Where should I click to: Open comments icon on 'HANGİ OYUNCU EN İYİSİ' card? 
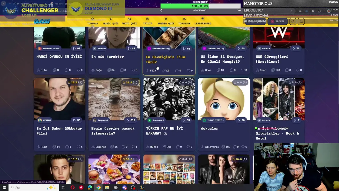66,70
